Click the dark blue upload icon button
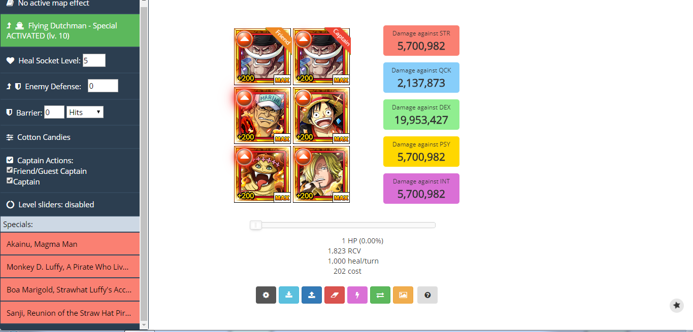The width and height of the screenshot is (693, 332). 311,295
